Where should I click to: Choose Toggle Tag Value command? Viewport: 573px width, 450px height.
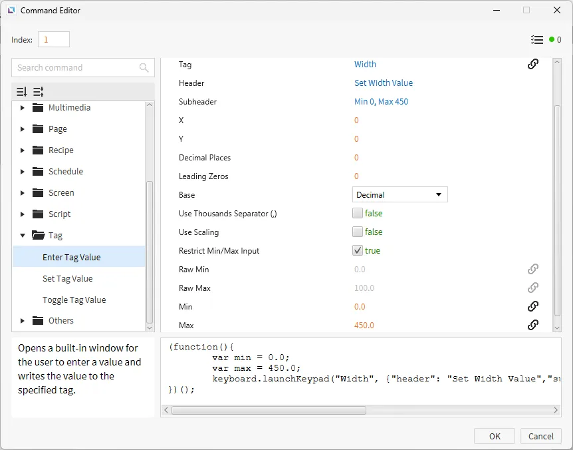point(74,300)
